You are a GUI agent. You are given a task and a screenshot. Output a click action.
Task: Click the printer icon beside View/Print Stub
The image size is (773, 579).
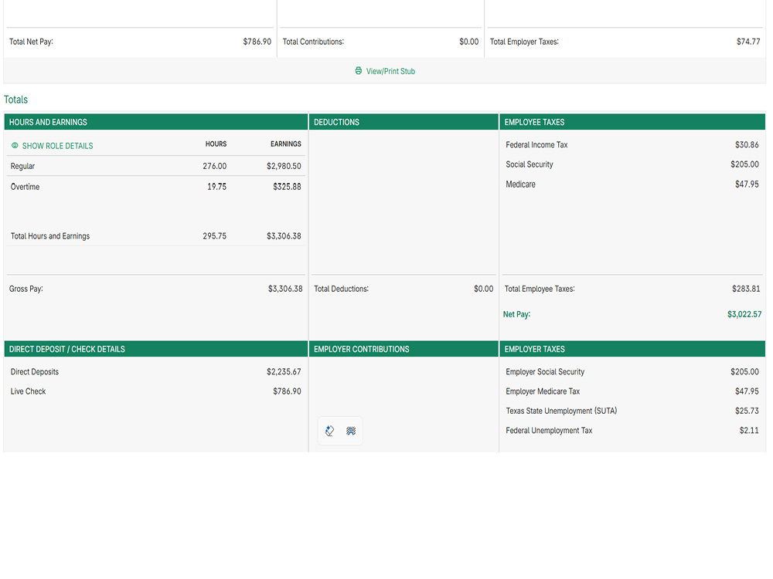point(359,71)
